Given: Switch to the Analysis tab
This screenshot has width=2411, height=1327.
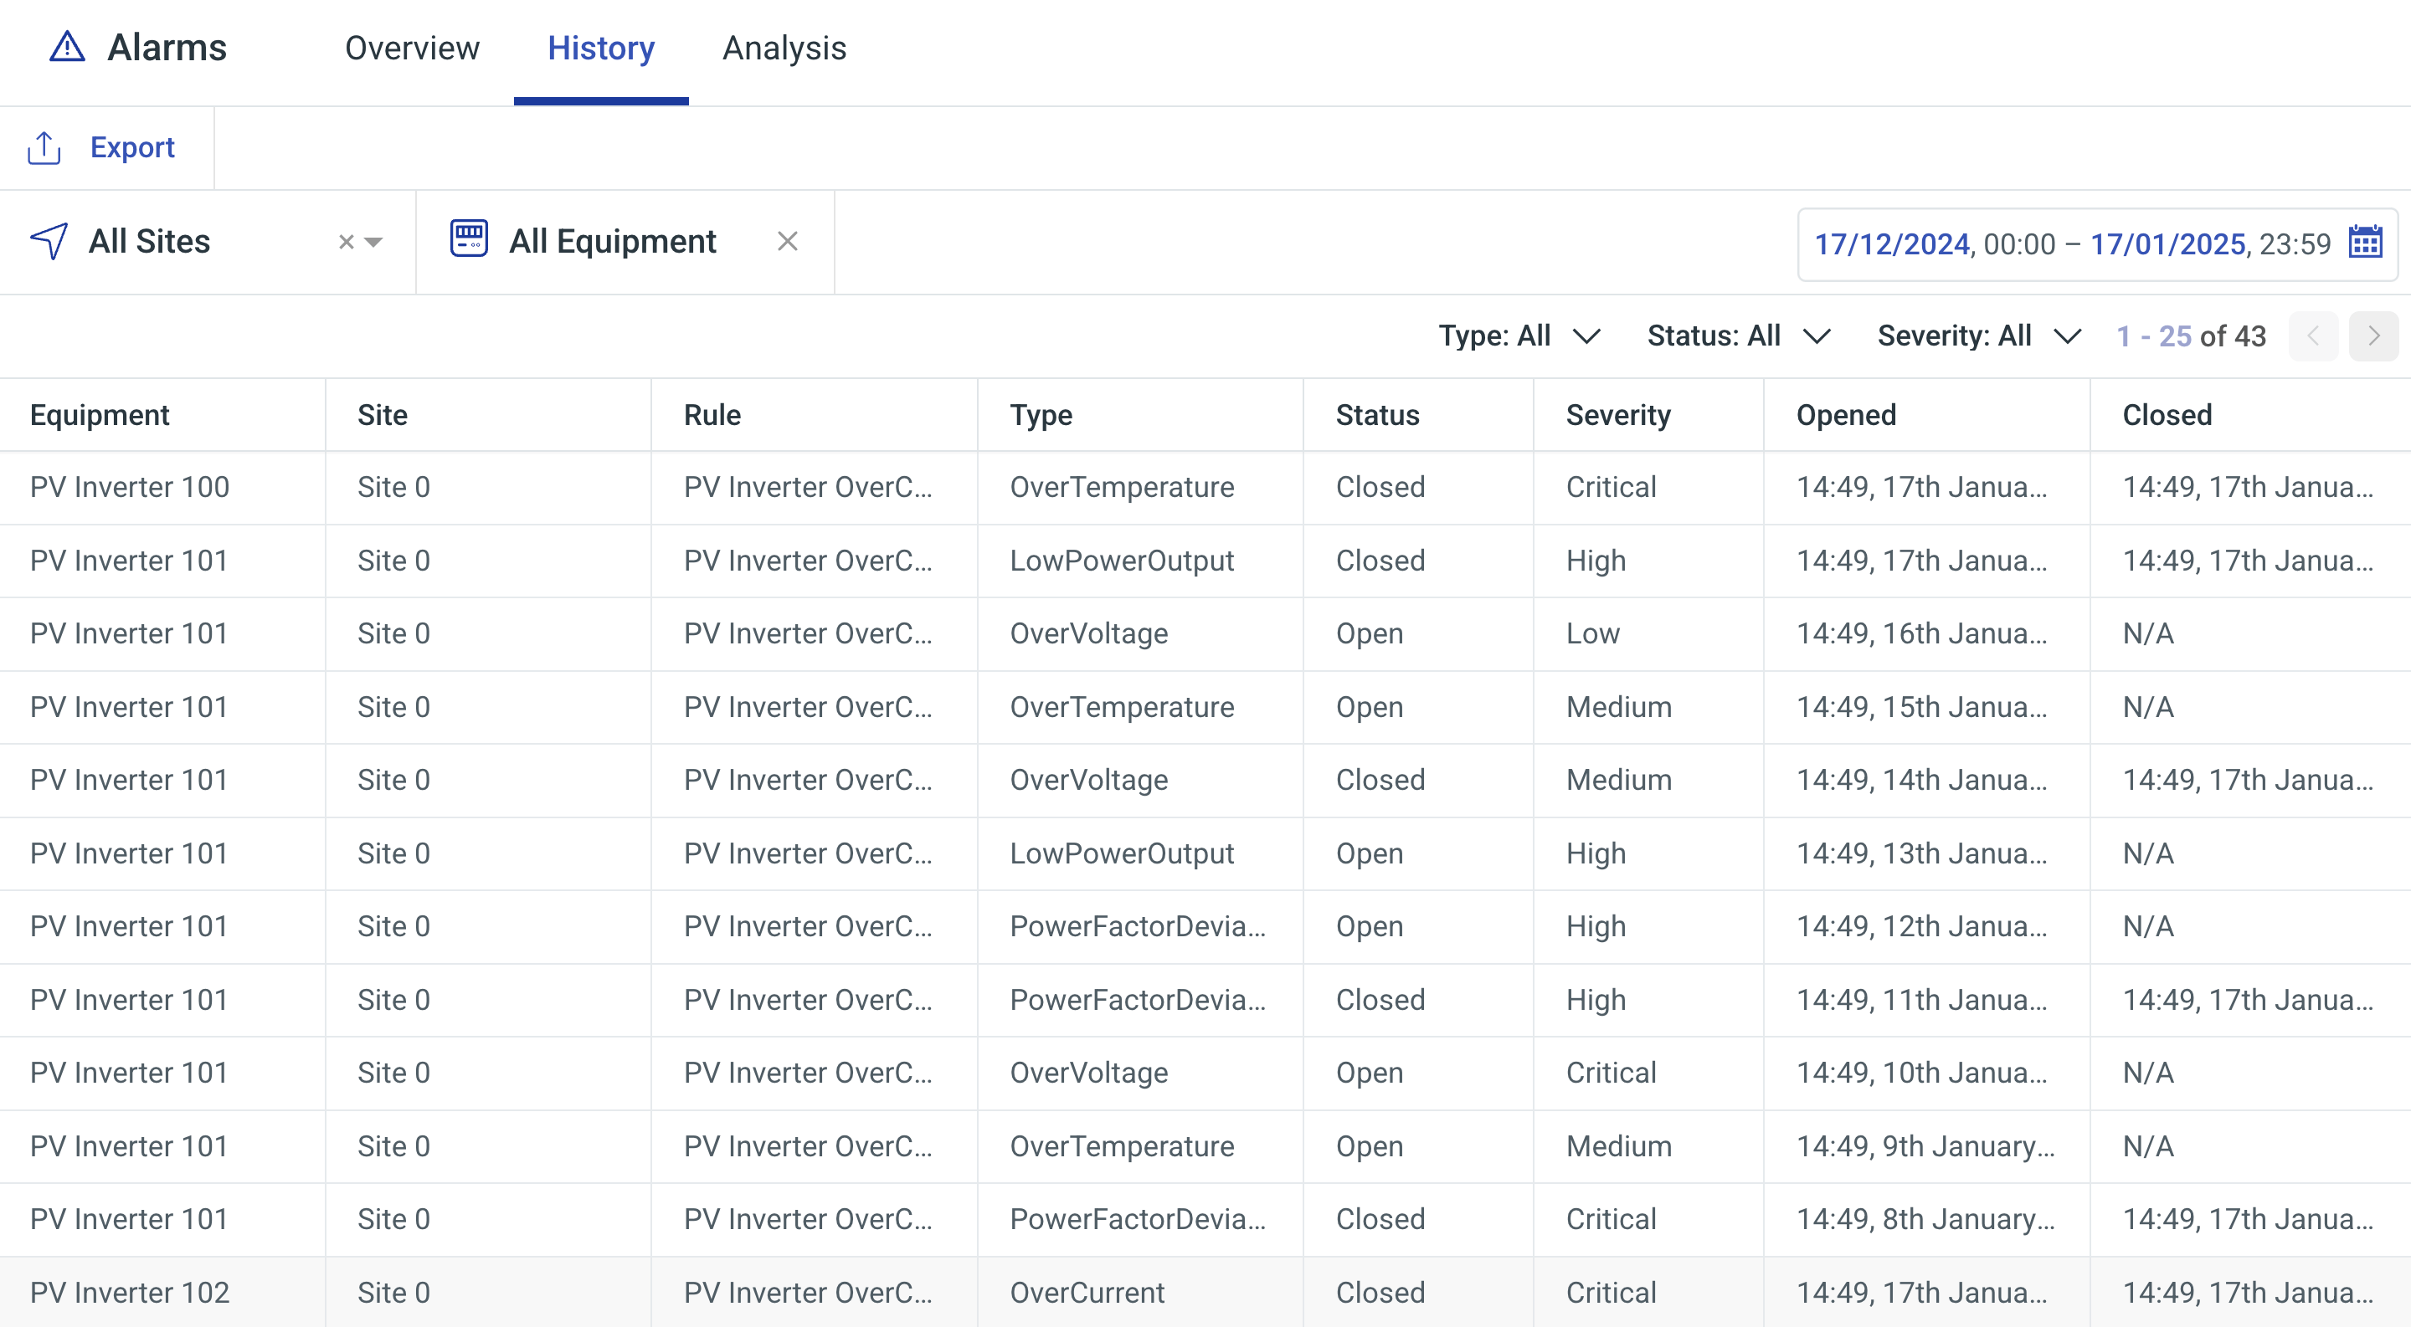Looking at the screenshot, I should (784, 48).
